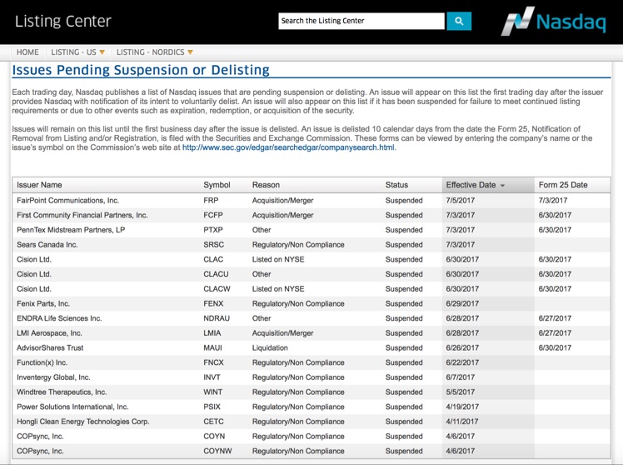623x465 pixels.
Task: Open the sec.gov company search link
Action: pos(288,147)
